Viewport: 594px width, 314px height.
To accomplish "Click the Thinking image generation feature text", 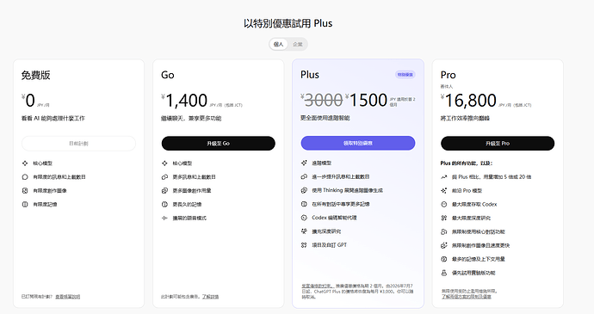I will 348,190.
